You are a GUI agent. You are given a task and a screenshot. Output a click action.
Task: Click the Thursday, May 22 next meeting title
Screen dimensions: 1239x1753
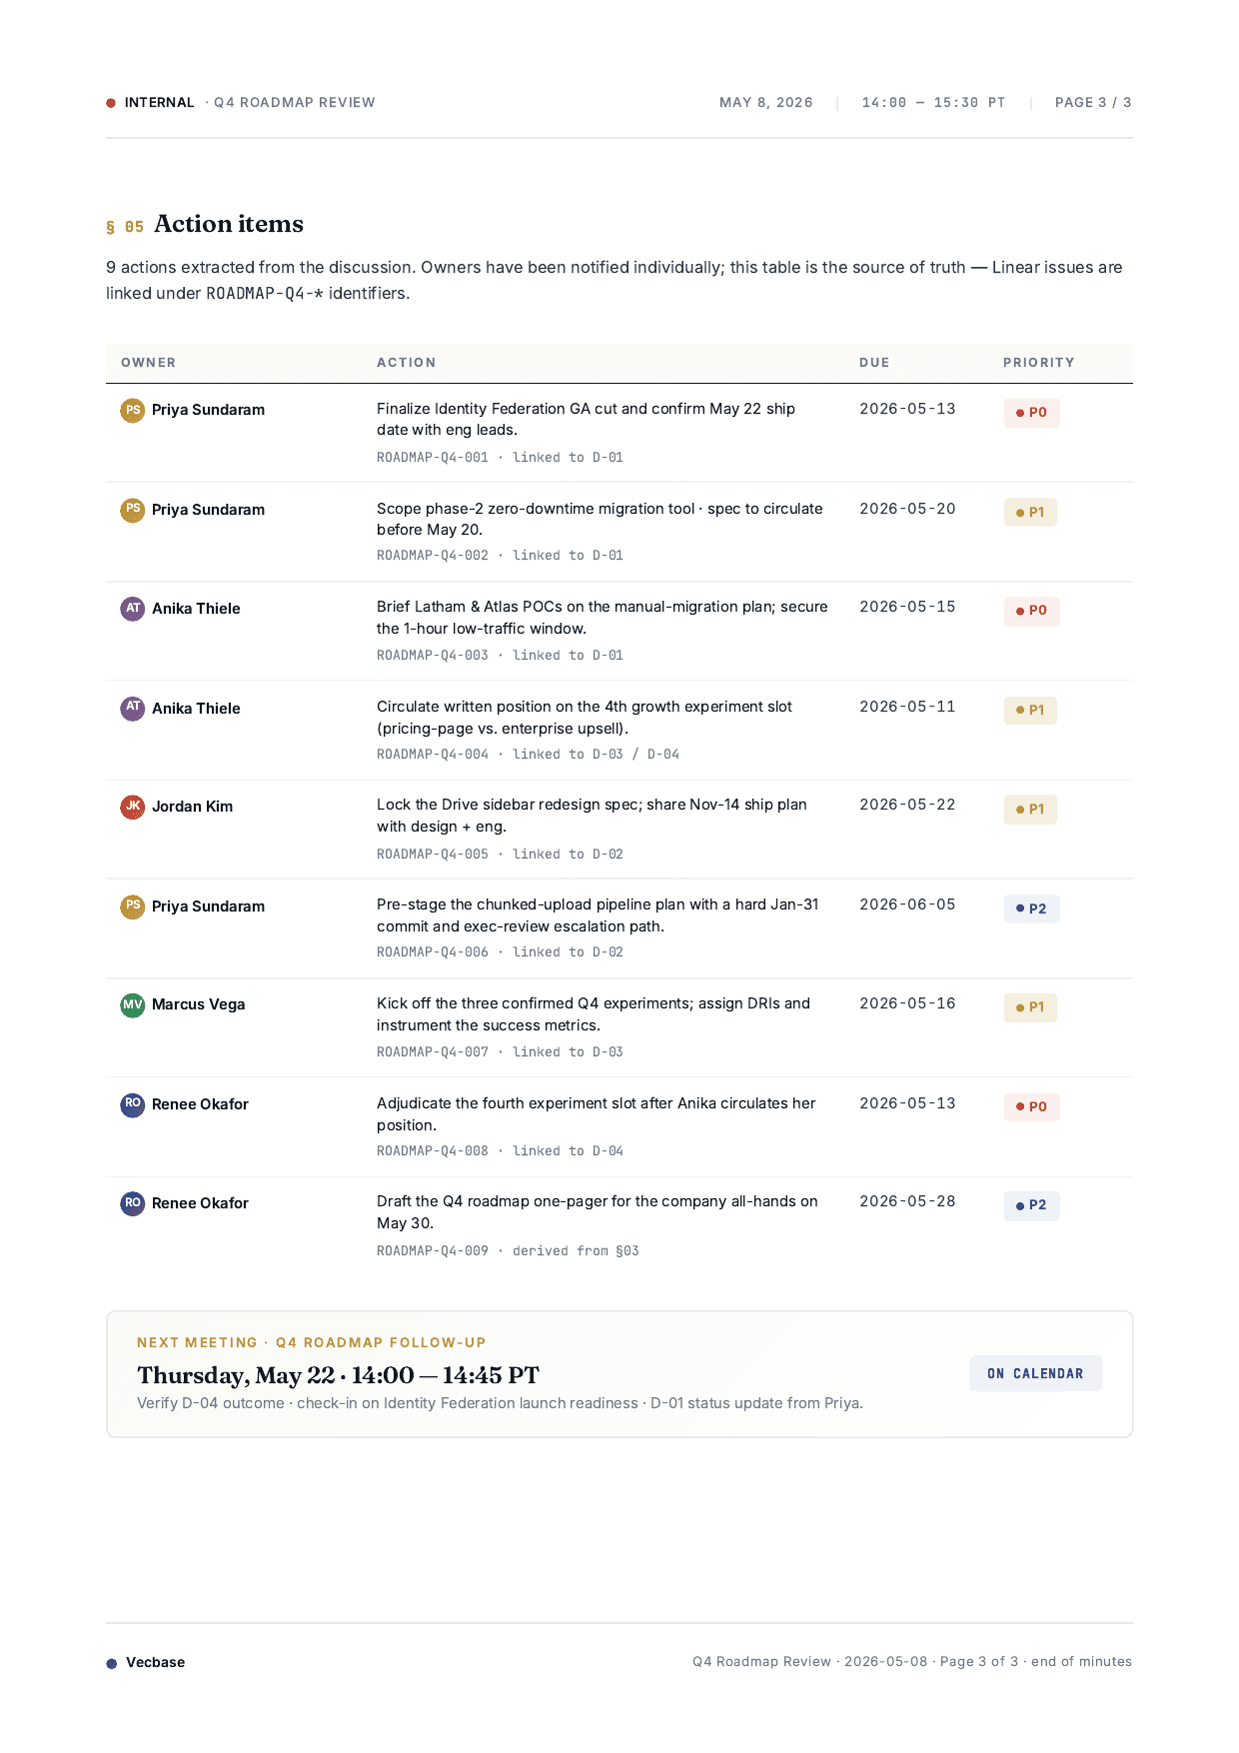point(338,1375)
